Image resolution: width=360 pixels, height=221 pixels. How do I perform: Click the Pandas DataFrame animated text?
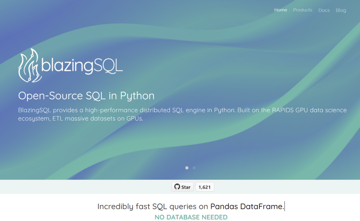247,206
